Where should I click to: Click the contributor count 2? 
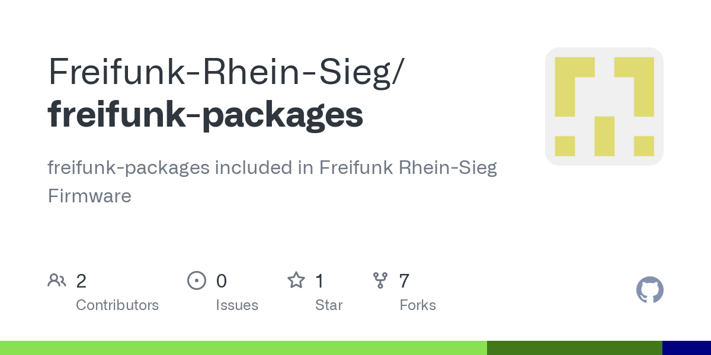[x=81, y=281]
